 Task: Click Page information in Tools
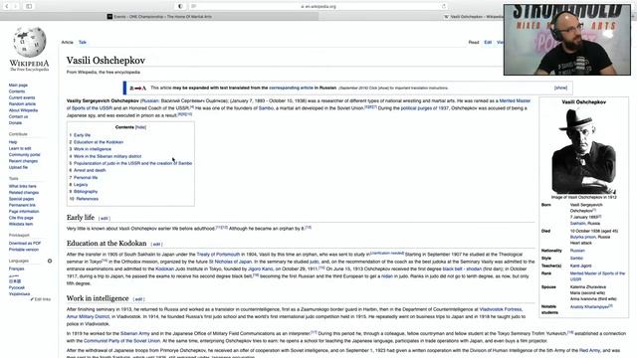tap(24, 212)
